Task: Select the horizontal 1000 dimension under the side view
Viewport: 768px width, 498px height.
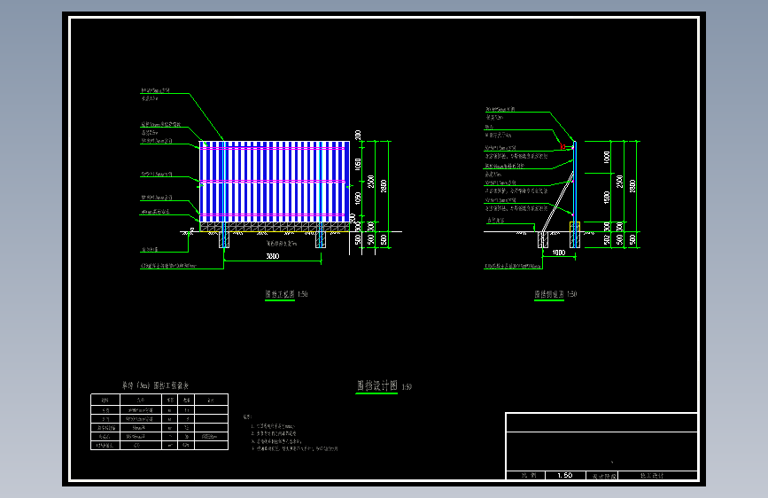Action: tap(559, 253)
